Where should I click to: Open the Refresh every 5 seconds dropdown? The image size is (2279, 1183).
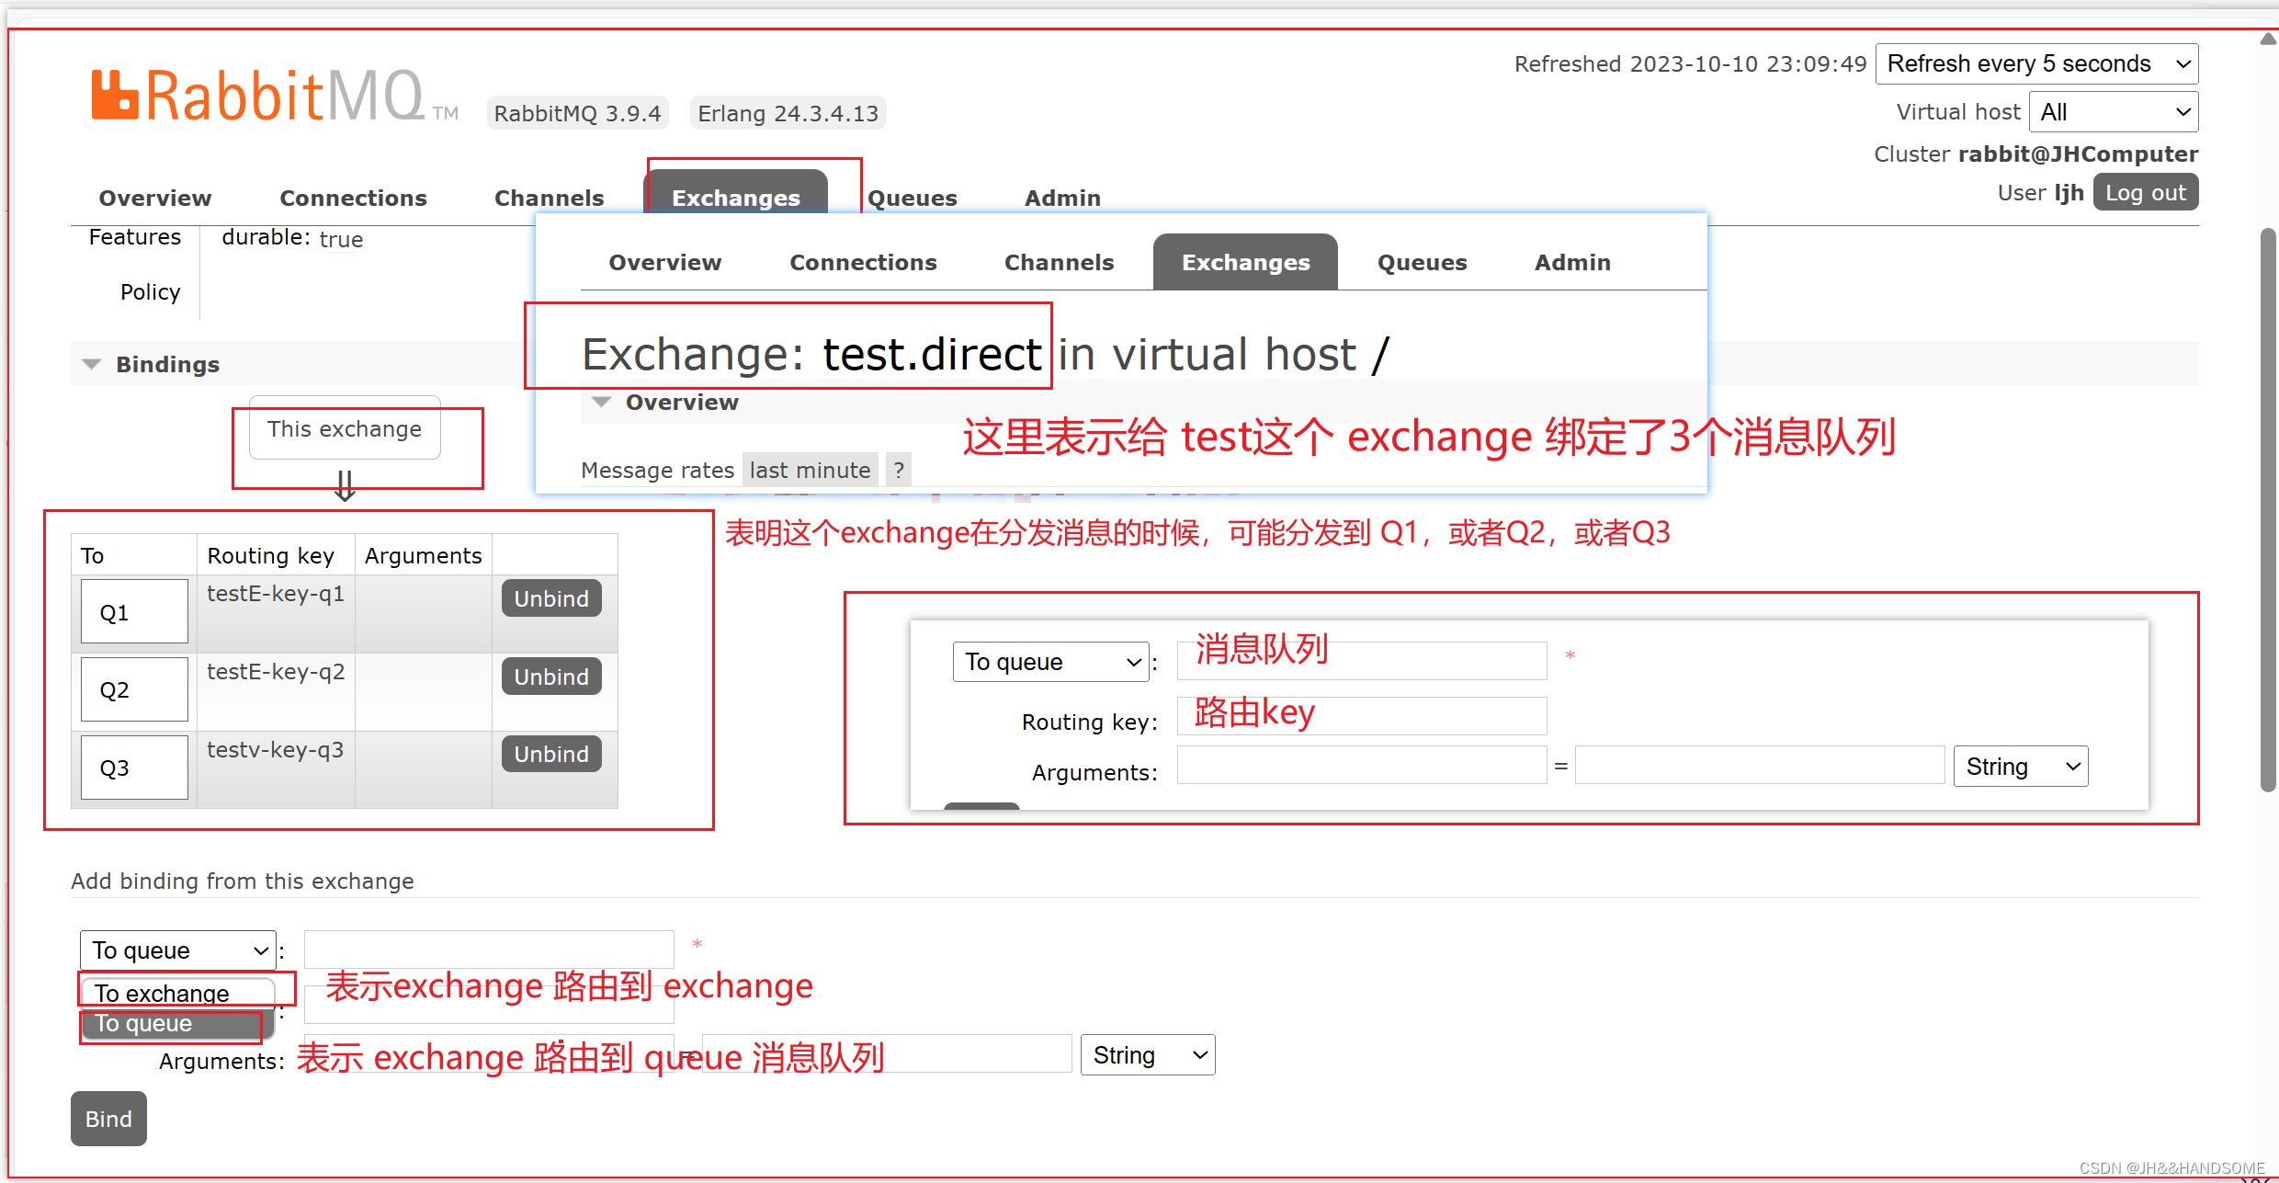tap(2035, 64)
